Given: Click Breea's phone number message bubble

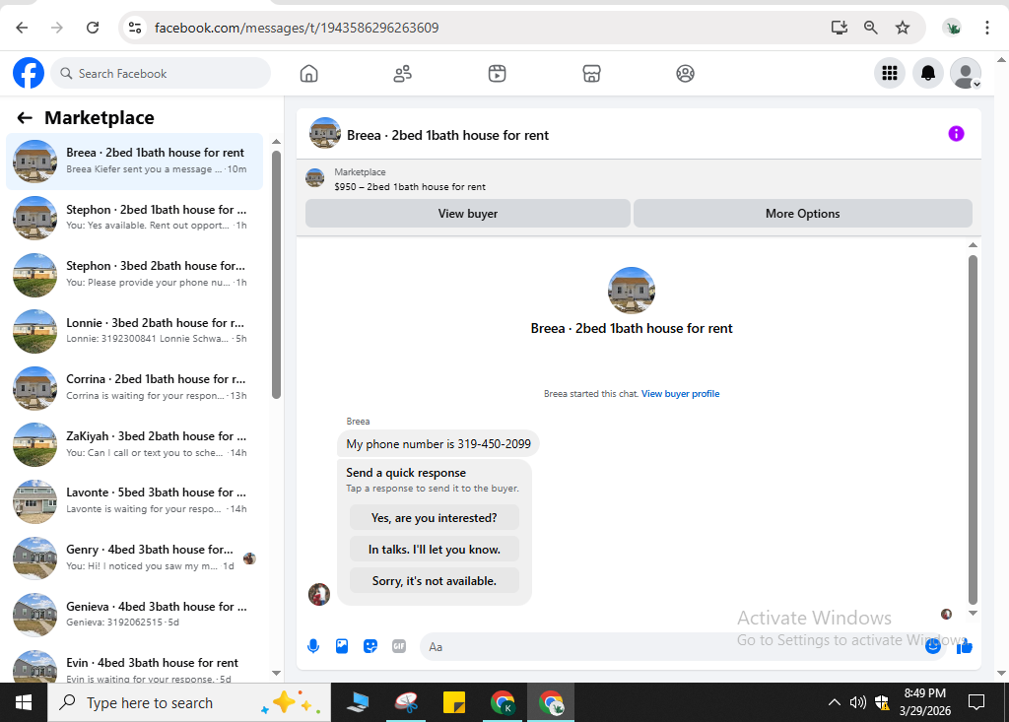Looking at the screenshot, I should click(438, 444).
